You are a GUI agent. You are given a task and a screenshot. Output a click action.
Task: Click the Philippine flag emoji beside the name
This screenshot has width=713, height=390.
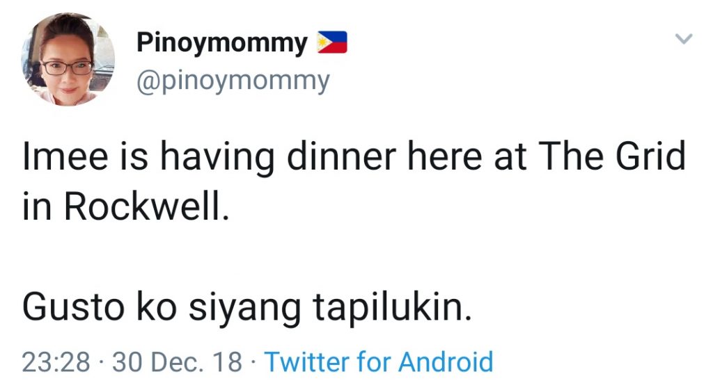point(332,43)
